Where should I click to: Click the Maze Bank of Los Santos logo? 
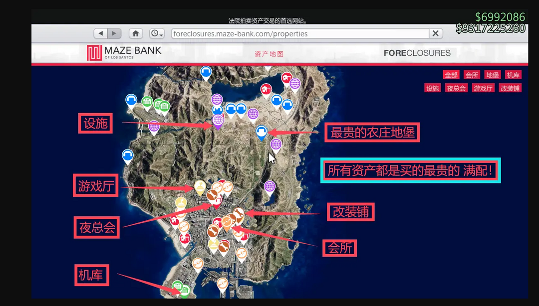pyautogui.click(x=124, y=52)
